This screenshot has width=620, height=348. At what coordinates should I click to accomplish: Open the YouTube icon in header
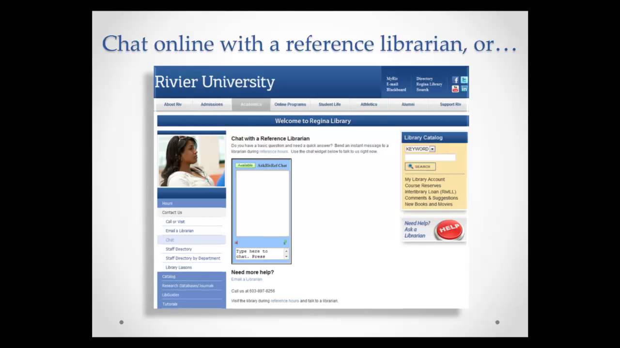click(x=455, y=89)
